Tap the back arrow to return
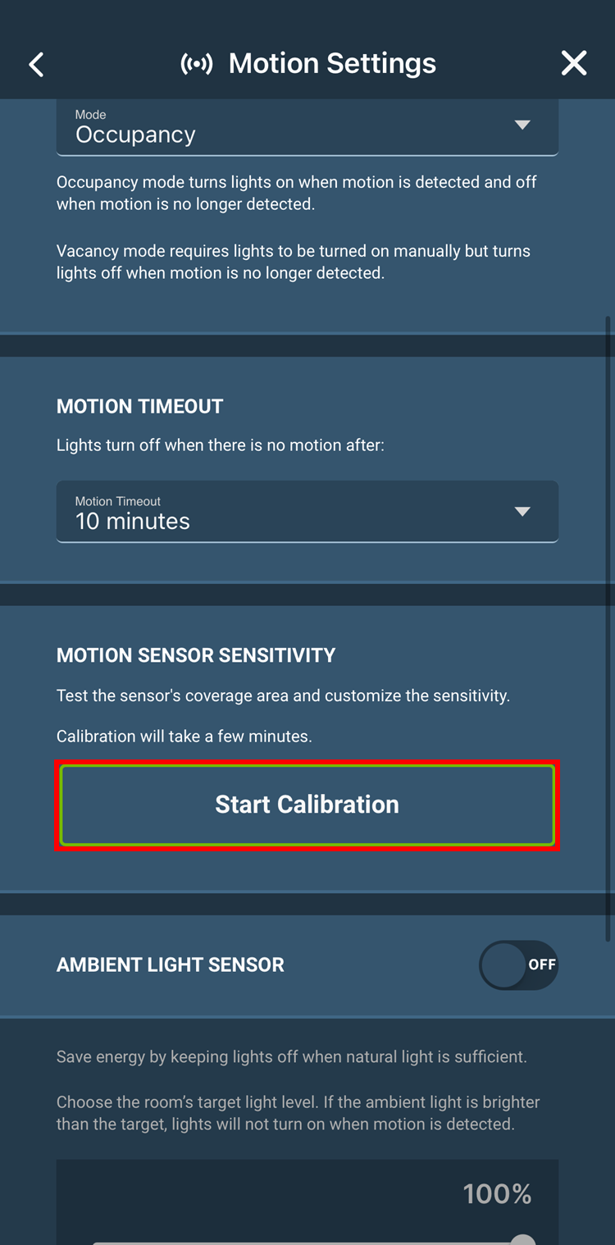615x1245 pixels. [x=36, y=63]
